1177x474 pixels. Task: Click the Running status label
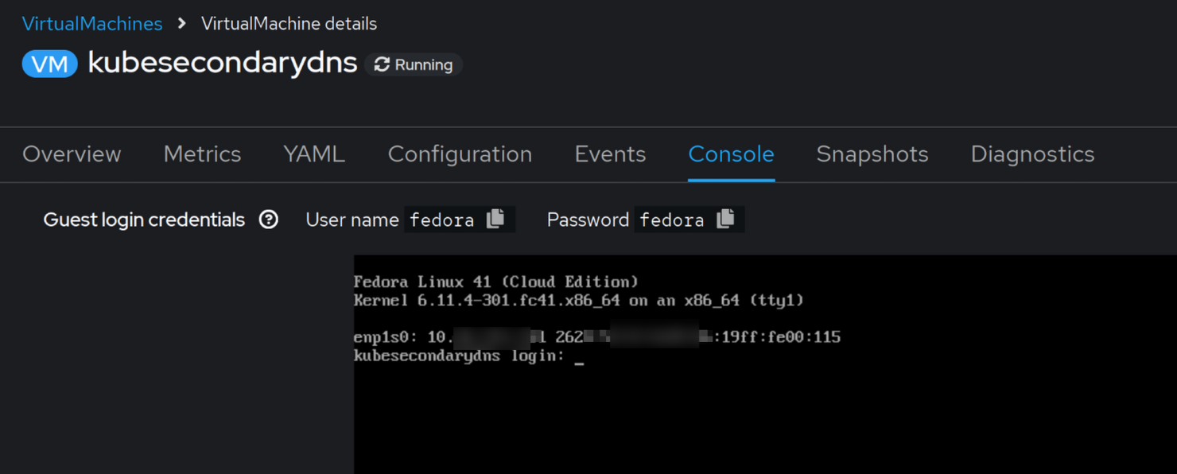coord(424,65)
